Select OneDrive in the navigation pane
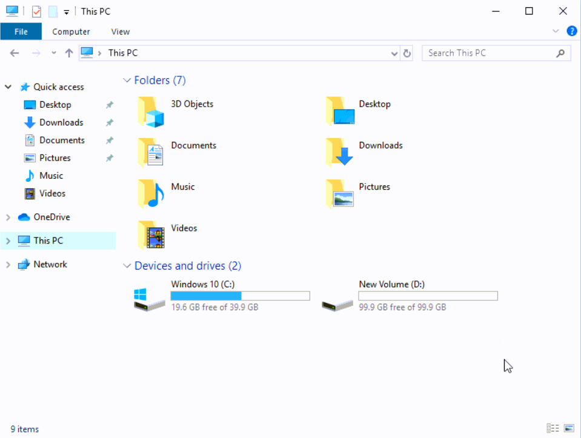 click(51, 217)
